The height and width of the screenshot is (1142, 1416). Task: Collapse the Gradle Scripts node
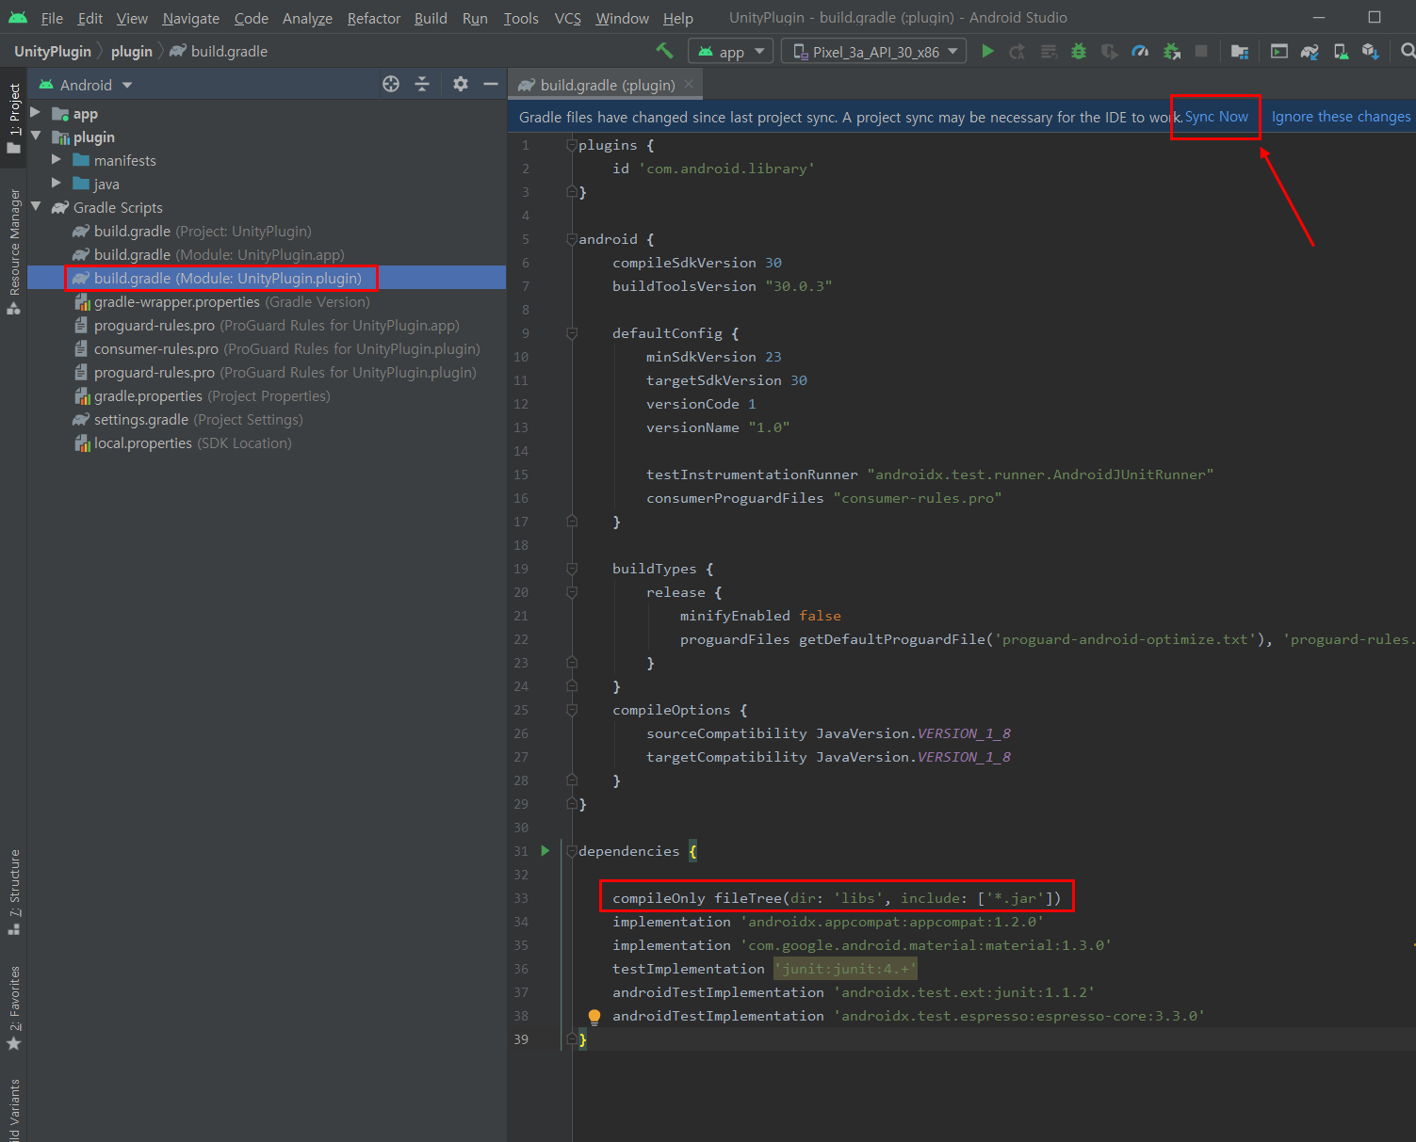click(x=36, y=207)
